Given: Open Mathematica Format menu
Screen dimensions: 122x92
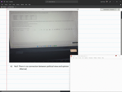Looking at the screenshot, I should point(80,58).
